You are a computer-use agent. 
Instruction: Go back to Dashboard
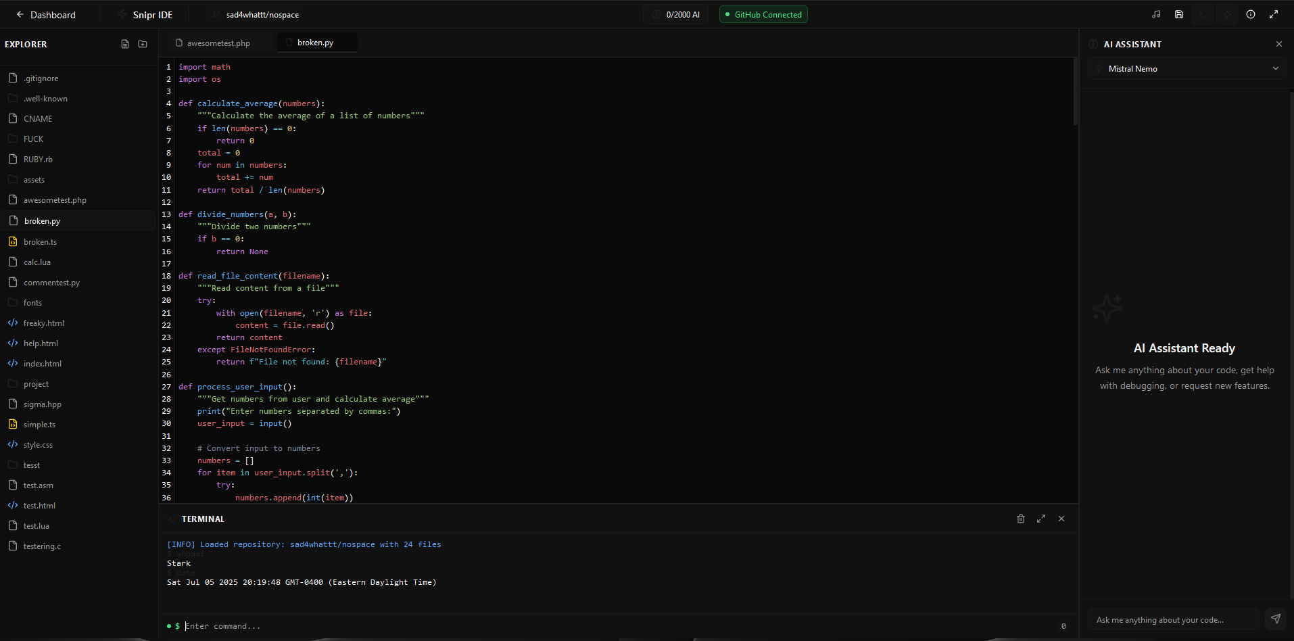coord(46,15)
